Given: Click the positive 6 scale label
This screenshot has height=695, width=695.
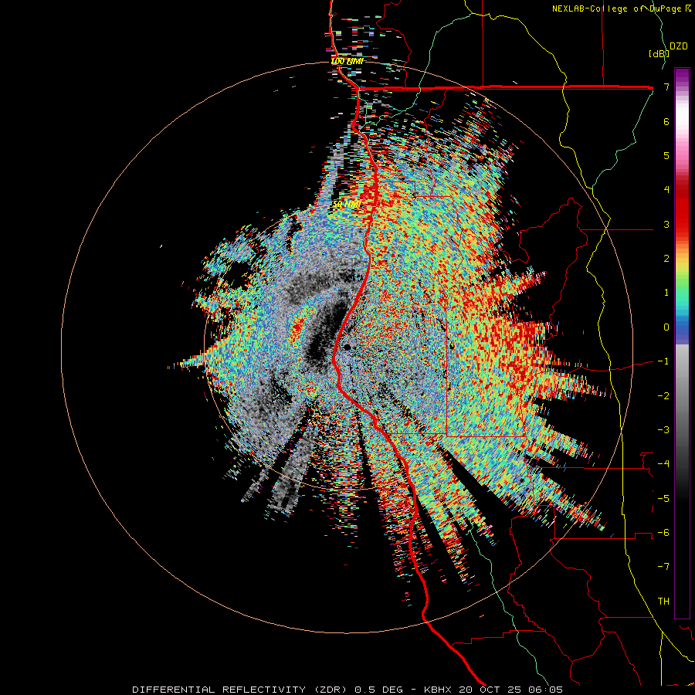Looking at the screenshot, I should pyautogui.click(x=666, y=121).
